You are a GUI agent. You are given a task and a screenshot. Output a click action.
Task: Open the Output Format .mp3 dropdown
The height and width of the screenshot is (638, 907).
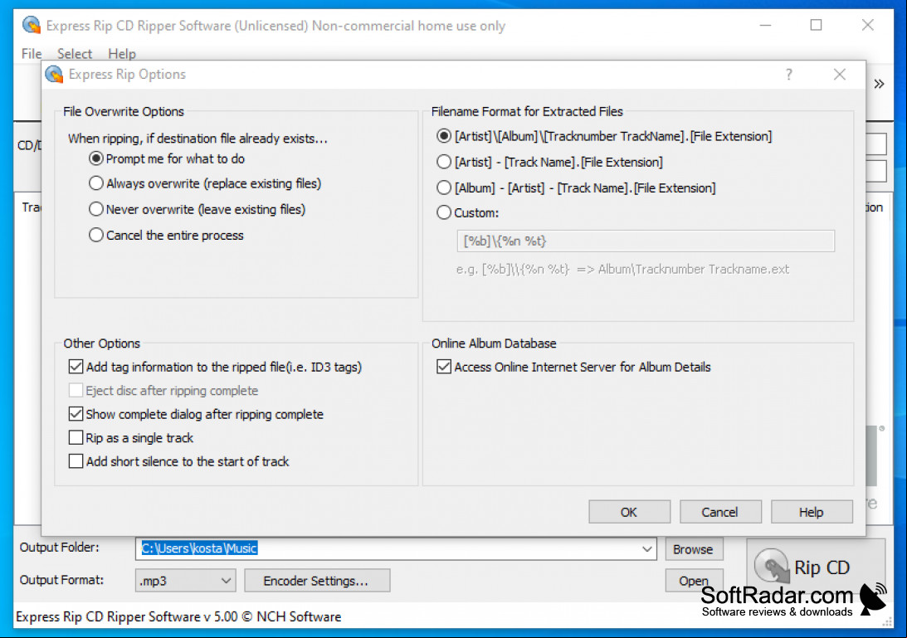point(186,581)
